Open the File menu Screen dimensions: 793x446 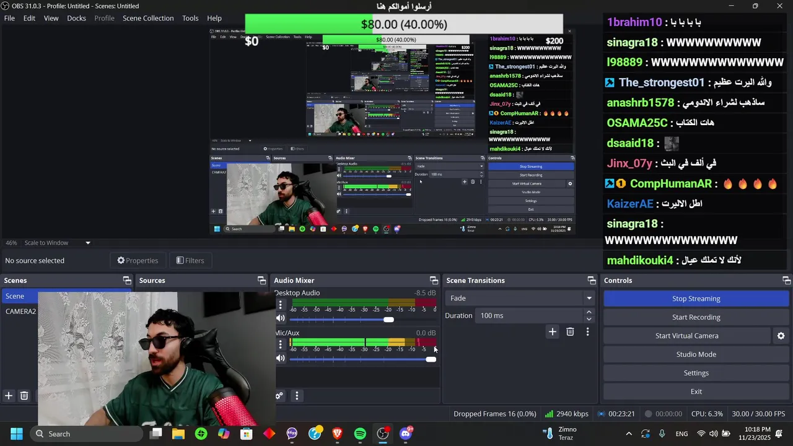click(9, 18)
